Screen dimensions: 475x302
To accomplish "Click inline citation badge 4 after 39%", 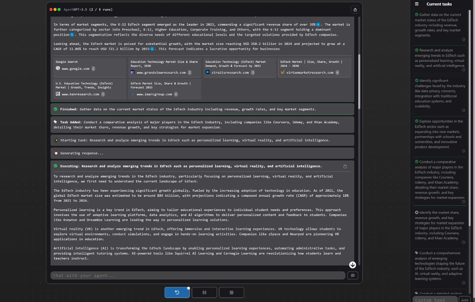I will click(x=318, y=25).
